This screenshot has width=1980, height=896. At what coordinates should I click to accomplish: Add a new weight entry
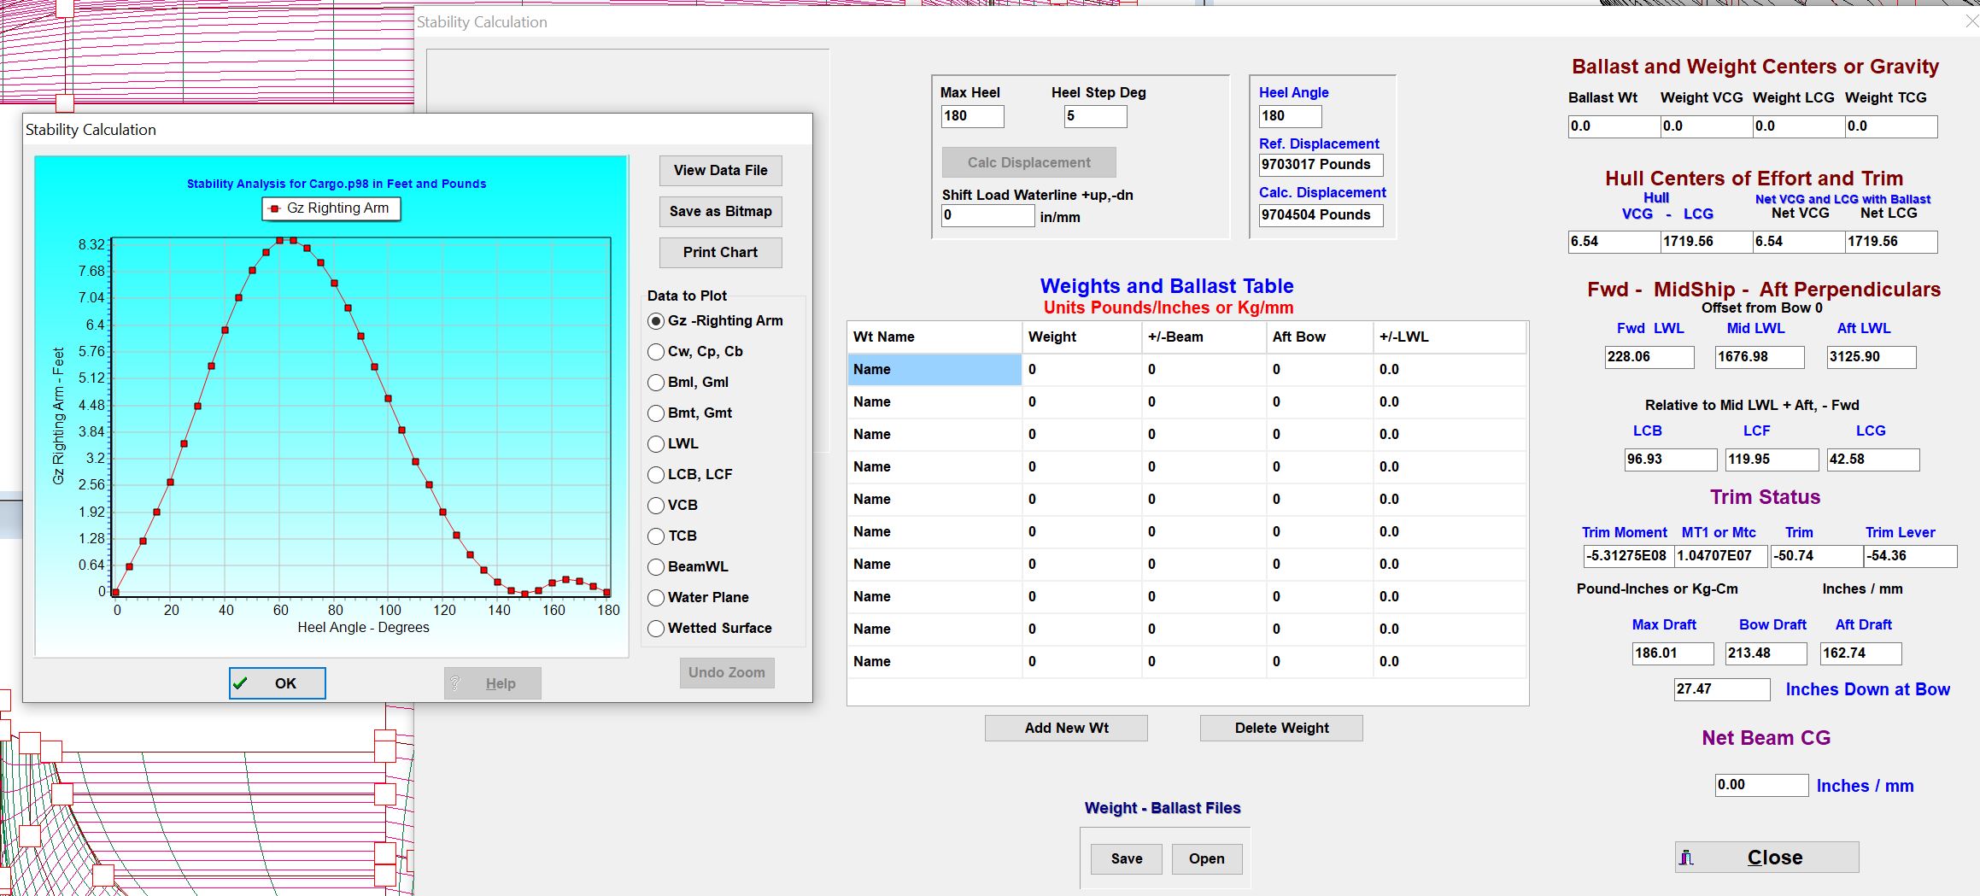1066,728
